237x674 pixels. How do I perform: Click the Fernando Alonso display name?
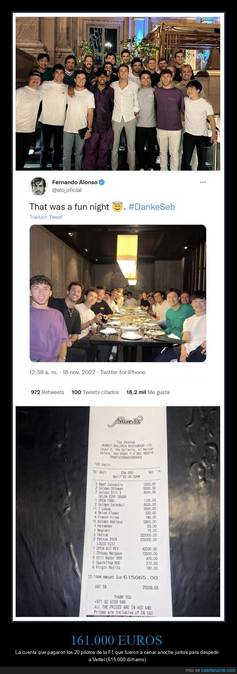click(75, 182)
